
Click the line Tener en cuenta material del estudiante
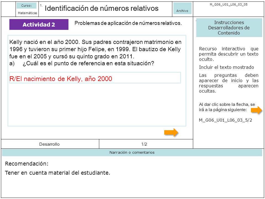pos(57,173)
